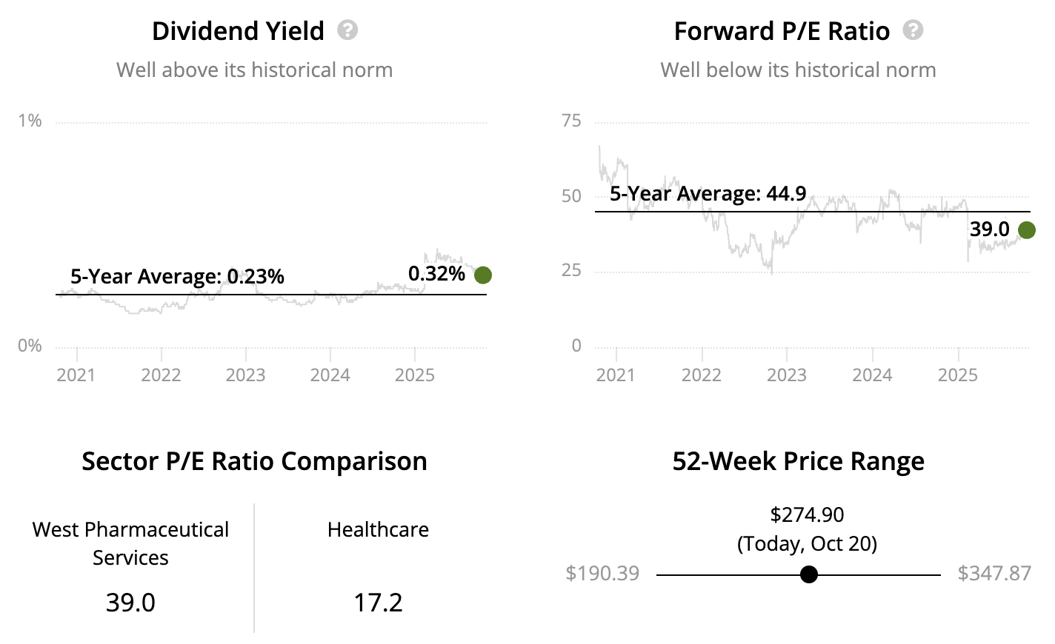The height and width of the screenshot is (644, 1055).
Task: Click the 2022 tick on P/E chart
Action: tap(701, 375)
